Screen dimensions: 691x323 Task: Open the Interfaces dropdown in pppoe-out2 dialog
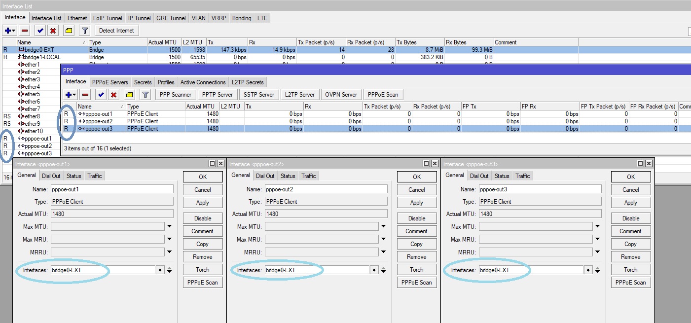(374, 270)
